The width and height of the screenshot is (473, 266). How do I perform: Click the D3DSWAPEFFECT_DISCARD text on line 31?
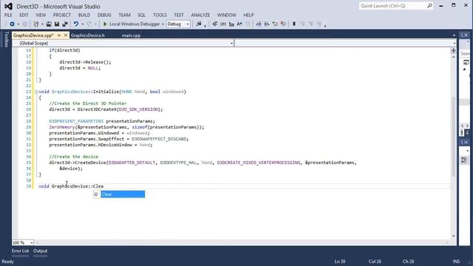[160, 139]
